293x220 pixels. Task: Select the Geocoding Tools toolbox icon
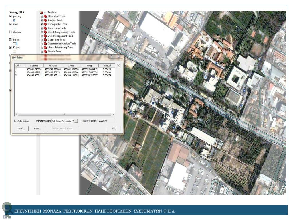45,40
